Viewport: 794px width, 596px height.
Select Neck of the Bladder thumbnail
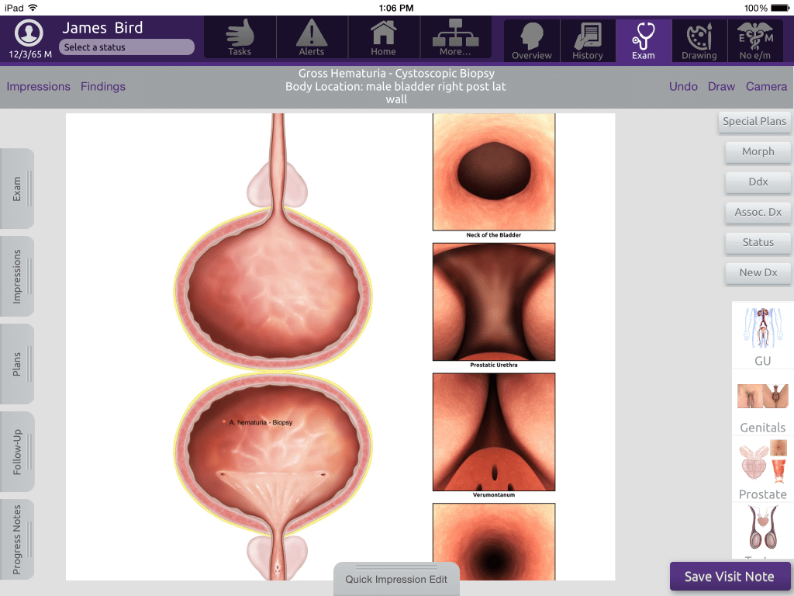tap(494, 172)
